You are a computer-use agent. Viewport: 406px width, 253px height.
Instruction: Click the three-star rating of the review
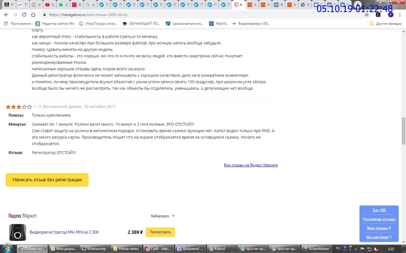click(x=19, y=107)
